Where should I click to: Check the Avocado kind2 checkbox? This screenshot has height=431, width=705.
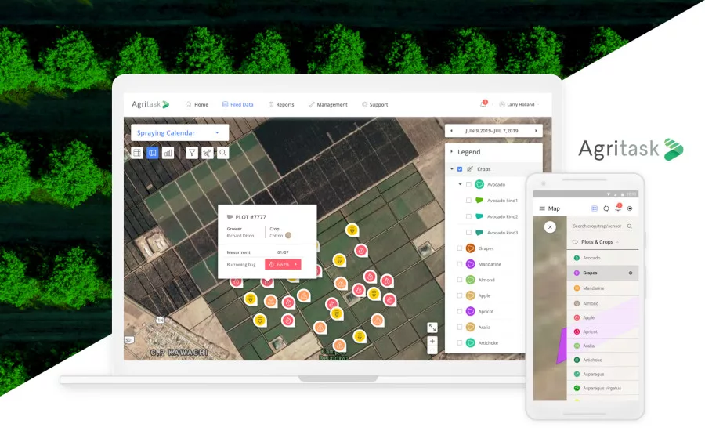click(468, 217)
